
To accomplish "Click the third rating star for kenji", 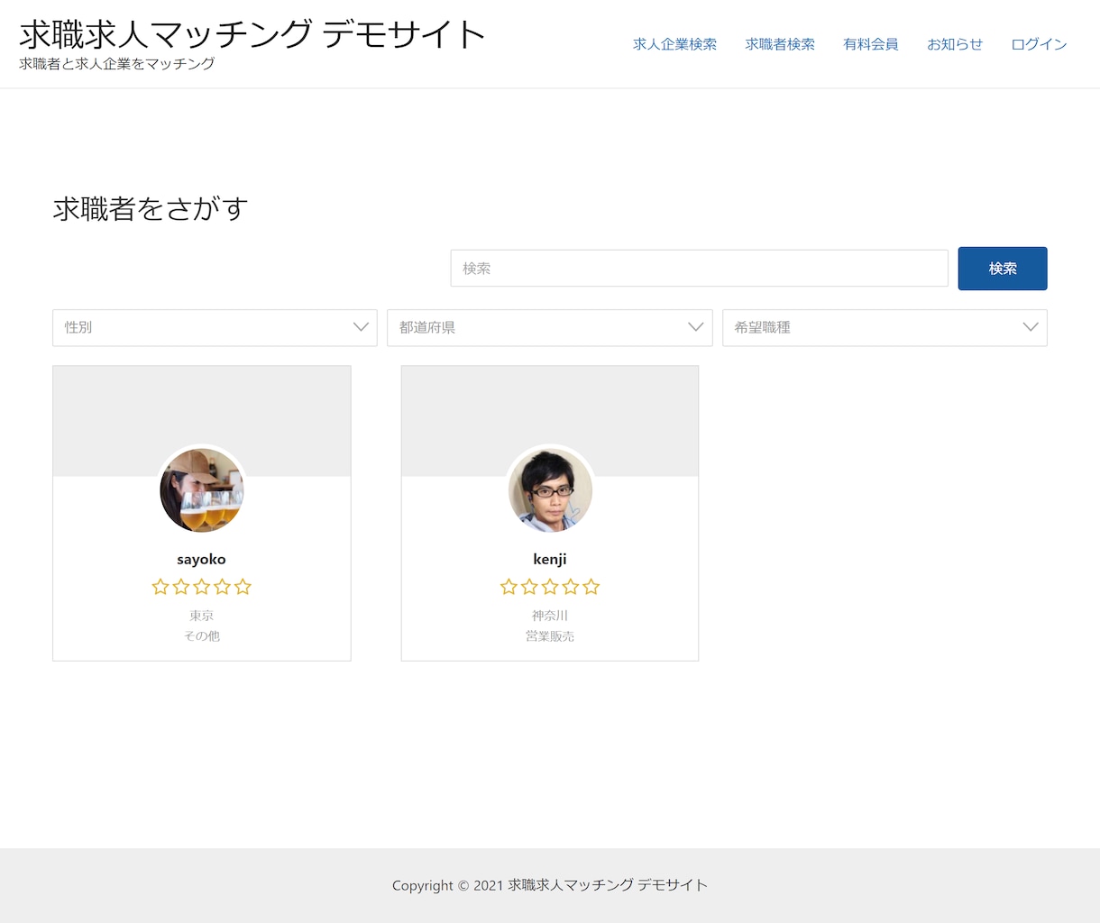I will point(550,587).
